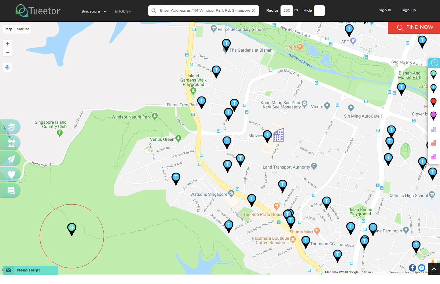Screen dimensions: 440x284
Task: Open favorites with the heart icon
Action: click(11, 175)
